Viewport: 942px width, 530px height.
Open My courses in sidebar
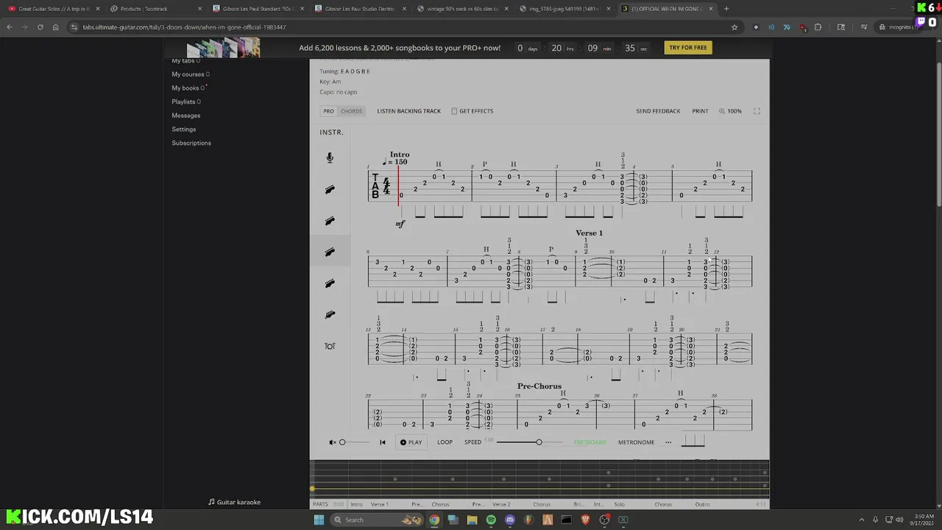(x=191, y=74)
